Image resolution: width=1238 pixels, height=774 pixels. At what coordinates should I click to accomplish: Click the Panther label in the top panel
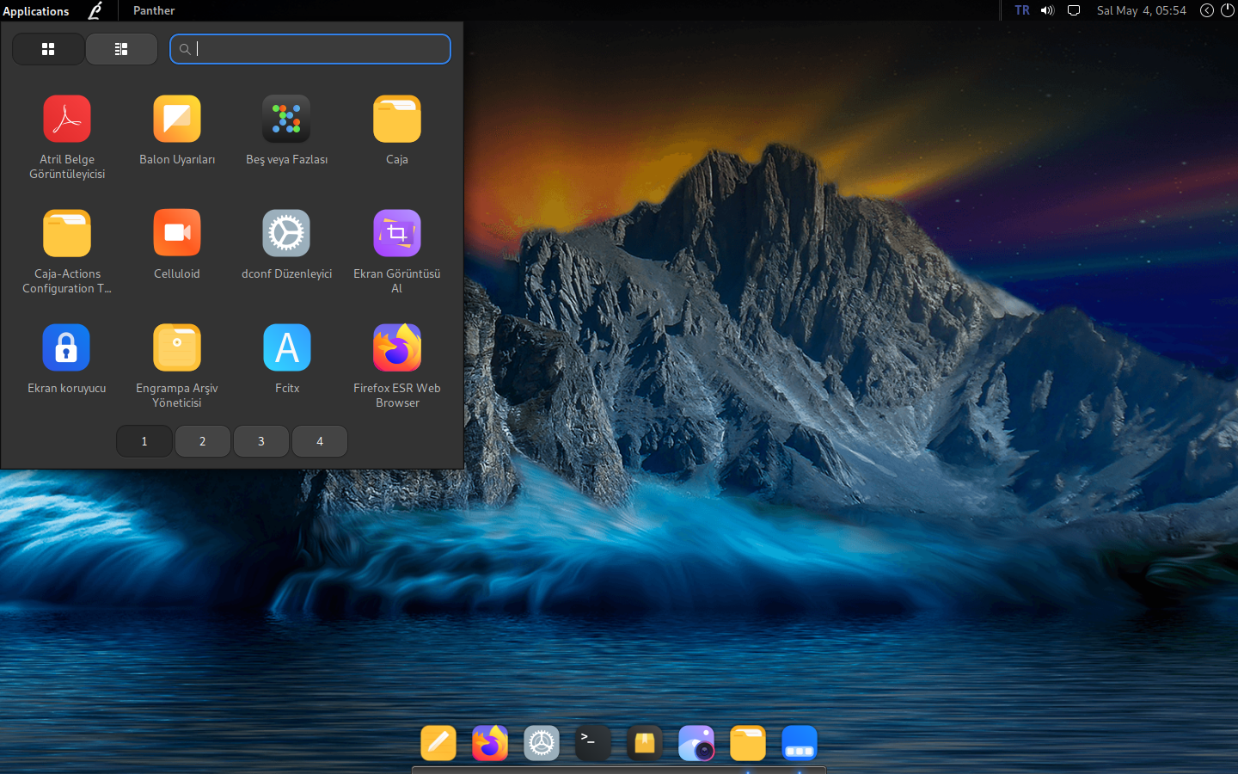pos(154,10)
